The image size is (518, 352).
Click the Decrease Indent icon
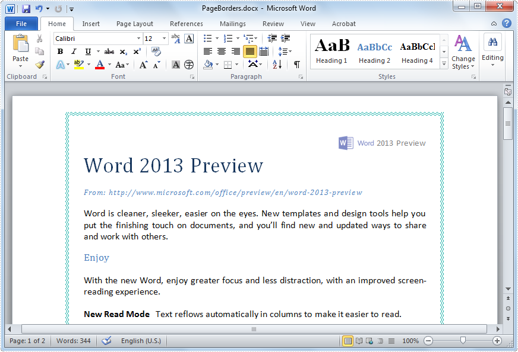click(272, 39)
